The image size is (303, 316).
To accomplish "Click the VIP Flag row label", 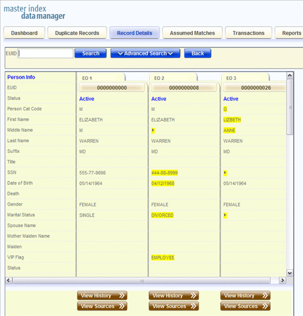I will click(x=16, y=257).
